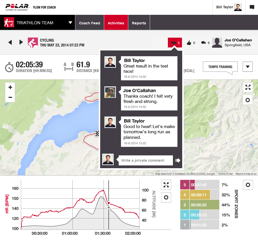Open the Reports tab
This screenshot has height=245, width=258.
pyautogui.click(x=139, y=23)
